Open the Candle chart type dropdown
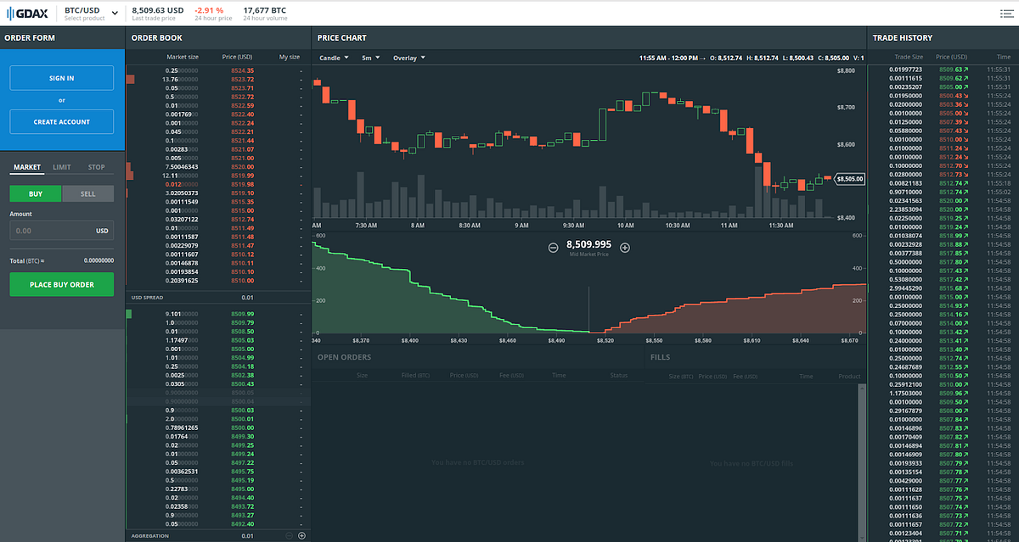This screenshot has height=542, width=1019. point(334,58)
